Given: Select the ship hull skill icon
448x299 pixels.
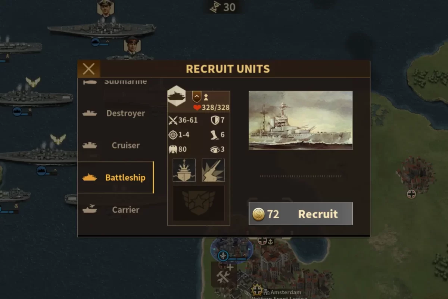Looking at the screenshot, I should [x=184, y=170].
